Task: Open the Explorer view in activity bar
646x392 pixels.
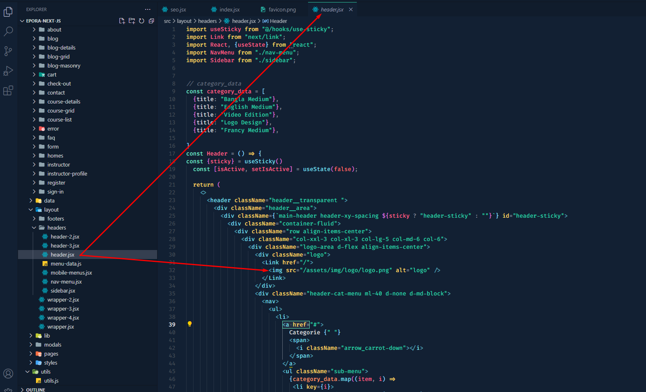Action: click(x=8, y=12)
